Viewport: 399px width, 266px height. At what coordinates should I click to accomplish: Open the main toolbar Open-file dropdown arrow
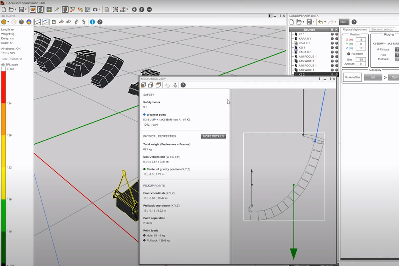coord(15,10)
